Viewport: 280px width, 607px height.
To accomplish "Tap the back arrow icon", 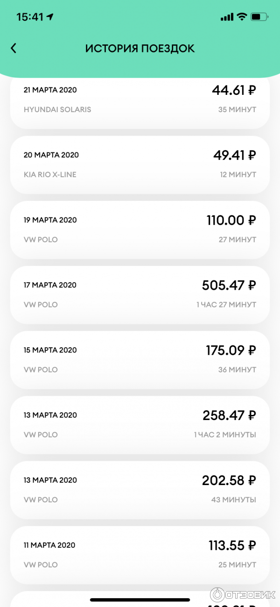I will [14, 48].
